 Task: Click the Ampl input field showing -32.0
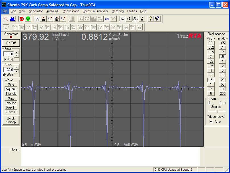point(9,70)
